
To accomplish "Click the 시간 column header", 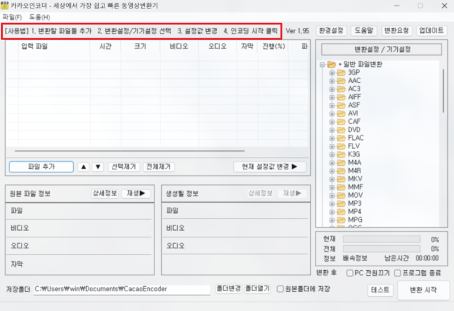I will [106, 46].
